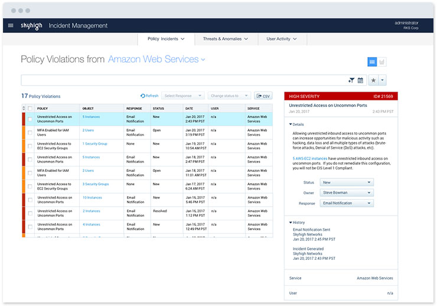Viewport: 437px width, 306px height.
Task: Open the hamburger navigation menu
Action: [x=11, y=25]
